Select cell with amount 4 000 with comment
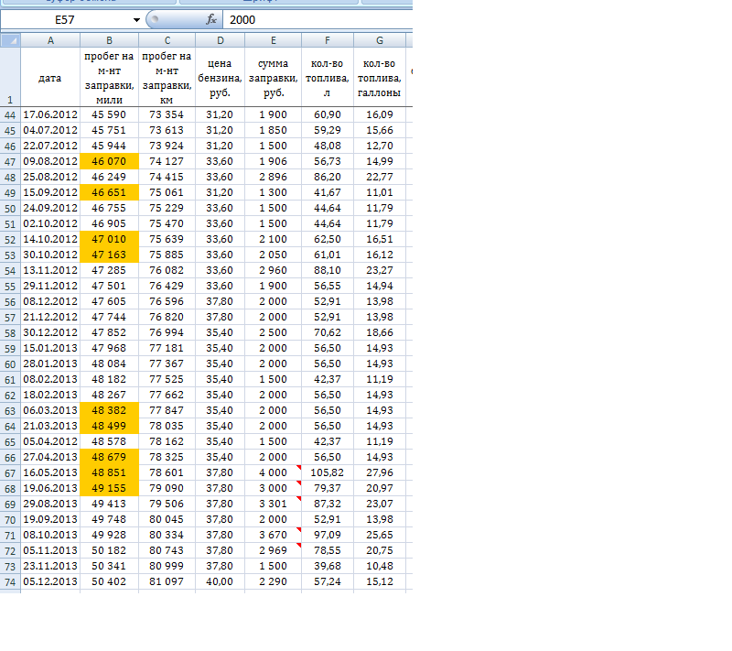The height and width of the screenshot is (651, 732). click(x=274, y=472)
